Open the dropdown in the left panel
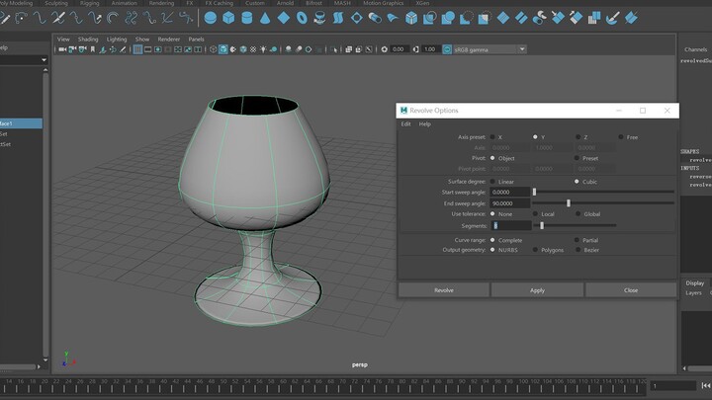 [44, 60]
